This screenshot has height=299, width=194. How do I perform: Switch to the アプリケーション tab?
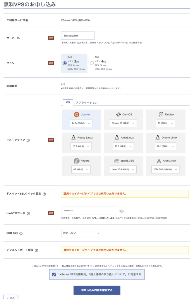point(87,103)
